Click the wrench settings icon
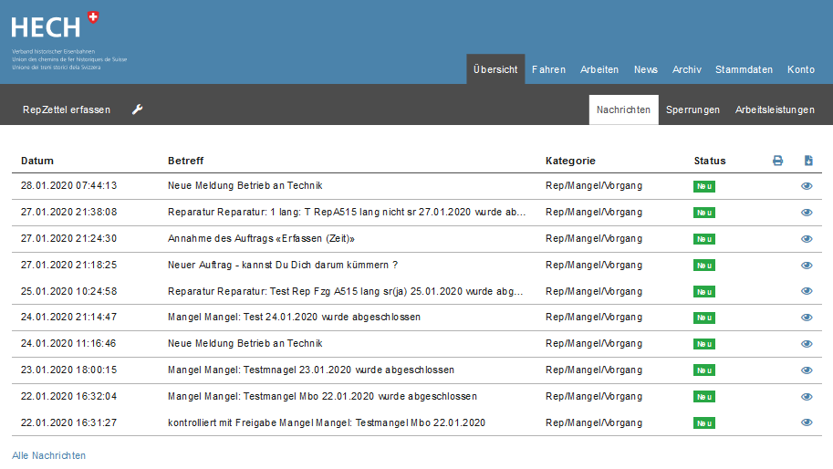 pos(138,109)
